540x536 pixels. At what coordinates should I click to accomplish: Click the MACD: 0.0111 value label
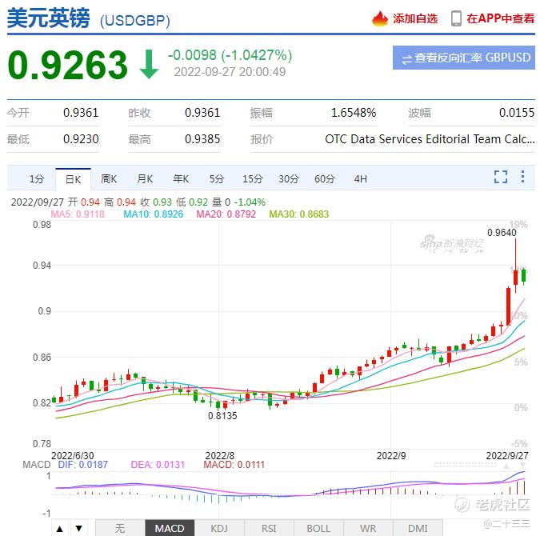[234, 465]
